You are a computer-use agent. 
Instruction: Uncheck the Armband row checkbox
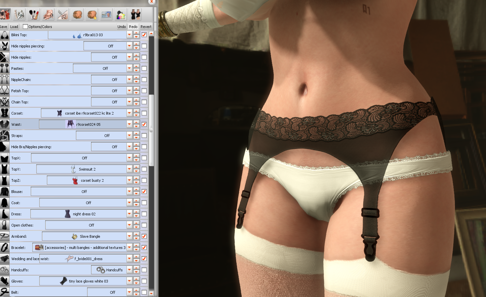point(144,236)
